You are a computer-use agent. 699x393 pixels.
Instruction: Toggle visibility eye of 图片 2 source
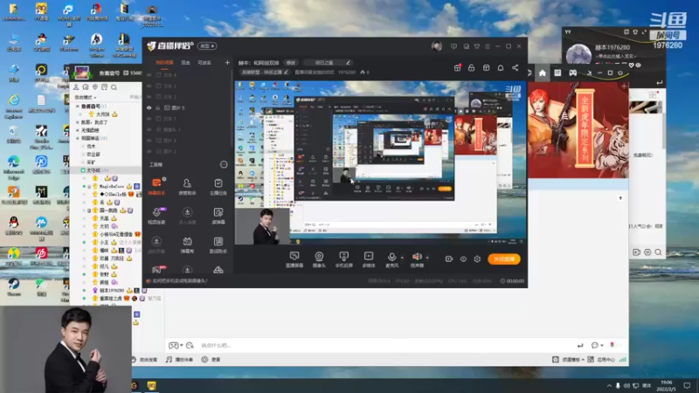(149, 151)
